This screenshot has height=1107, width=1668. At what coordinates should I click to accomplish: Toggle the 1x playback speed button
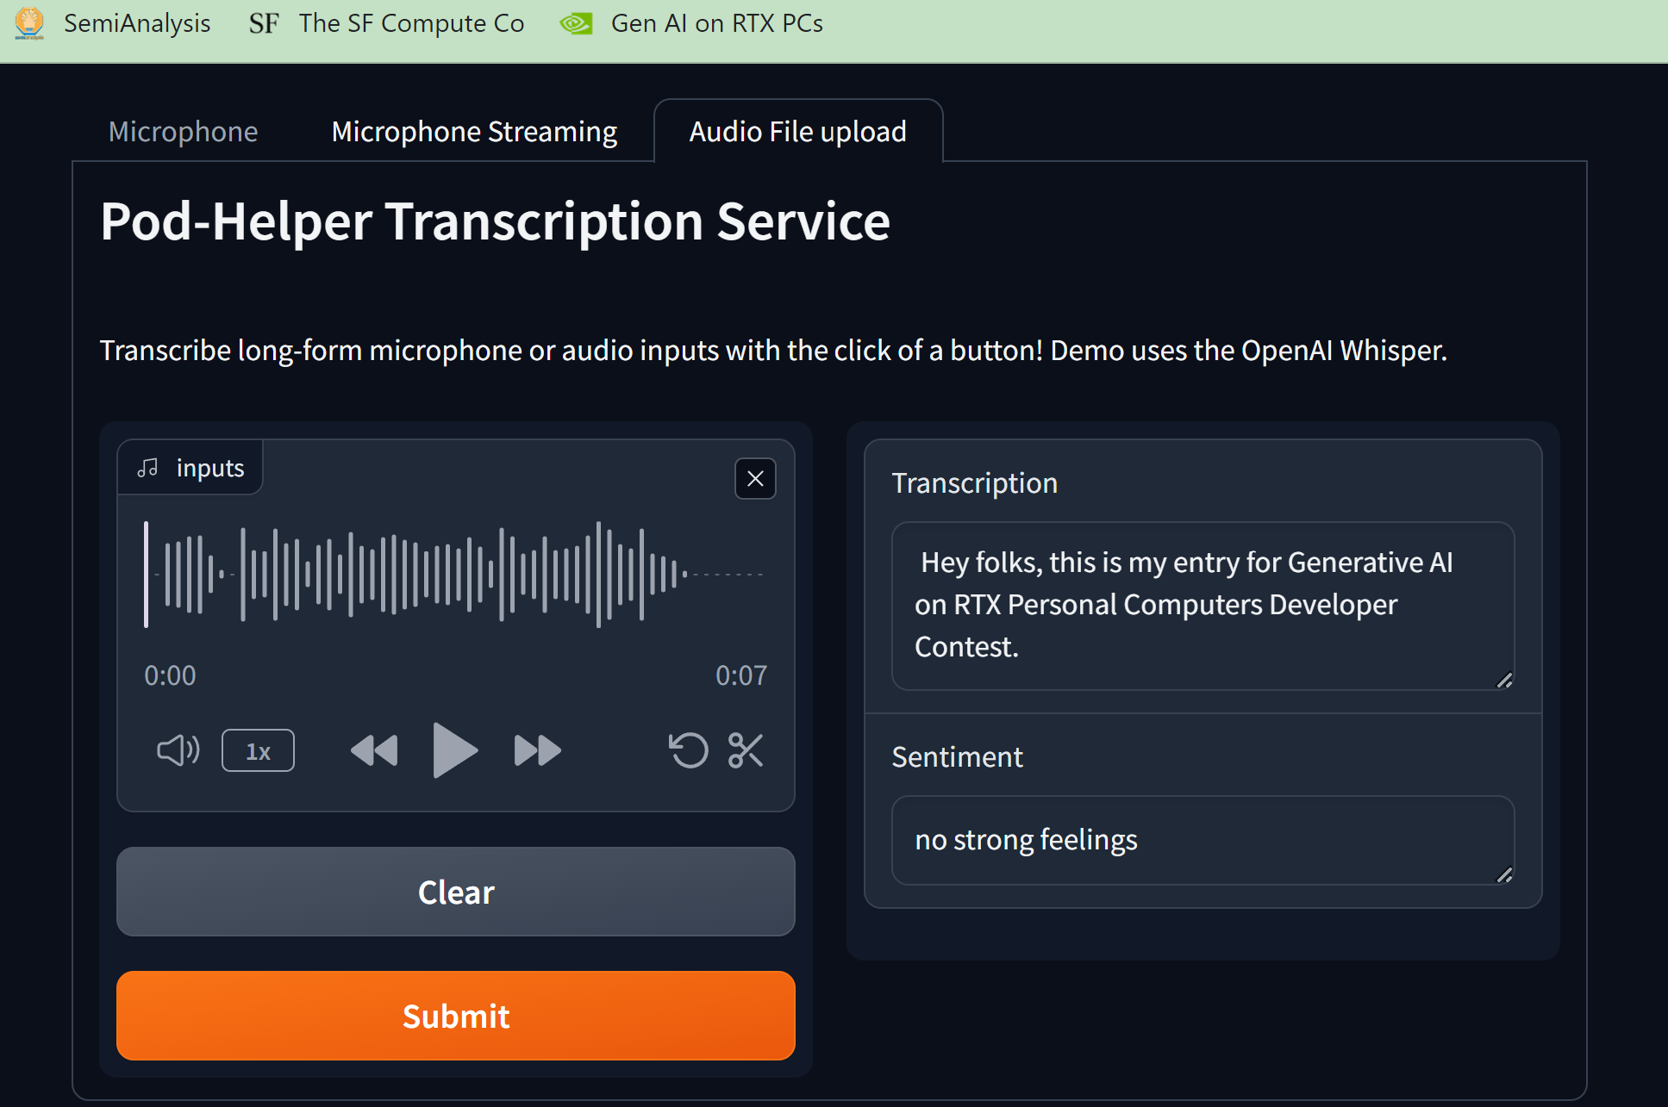coord(258,751)
